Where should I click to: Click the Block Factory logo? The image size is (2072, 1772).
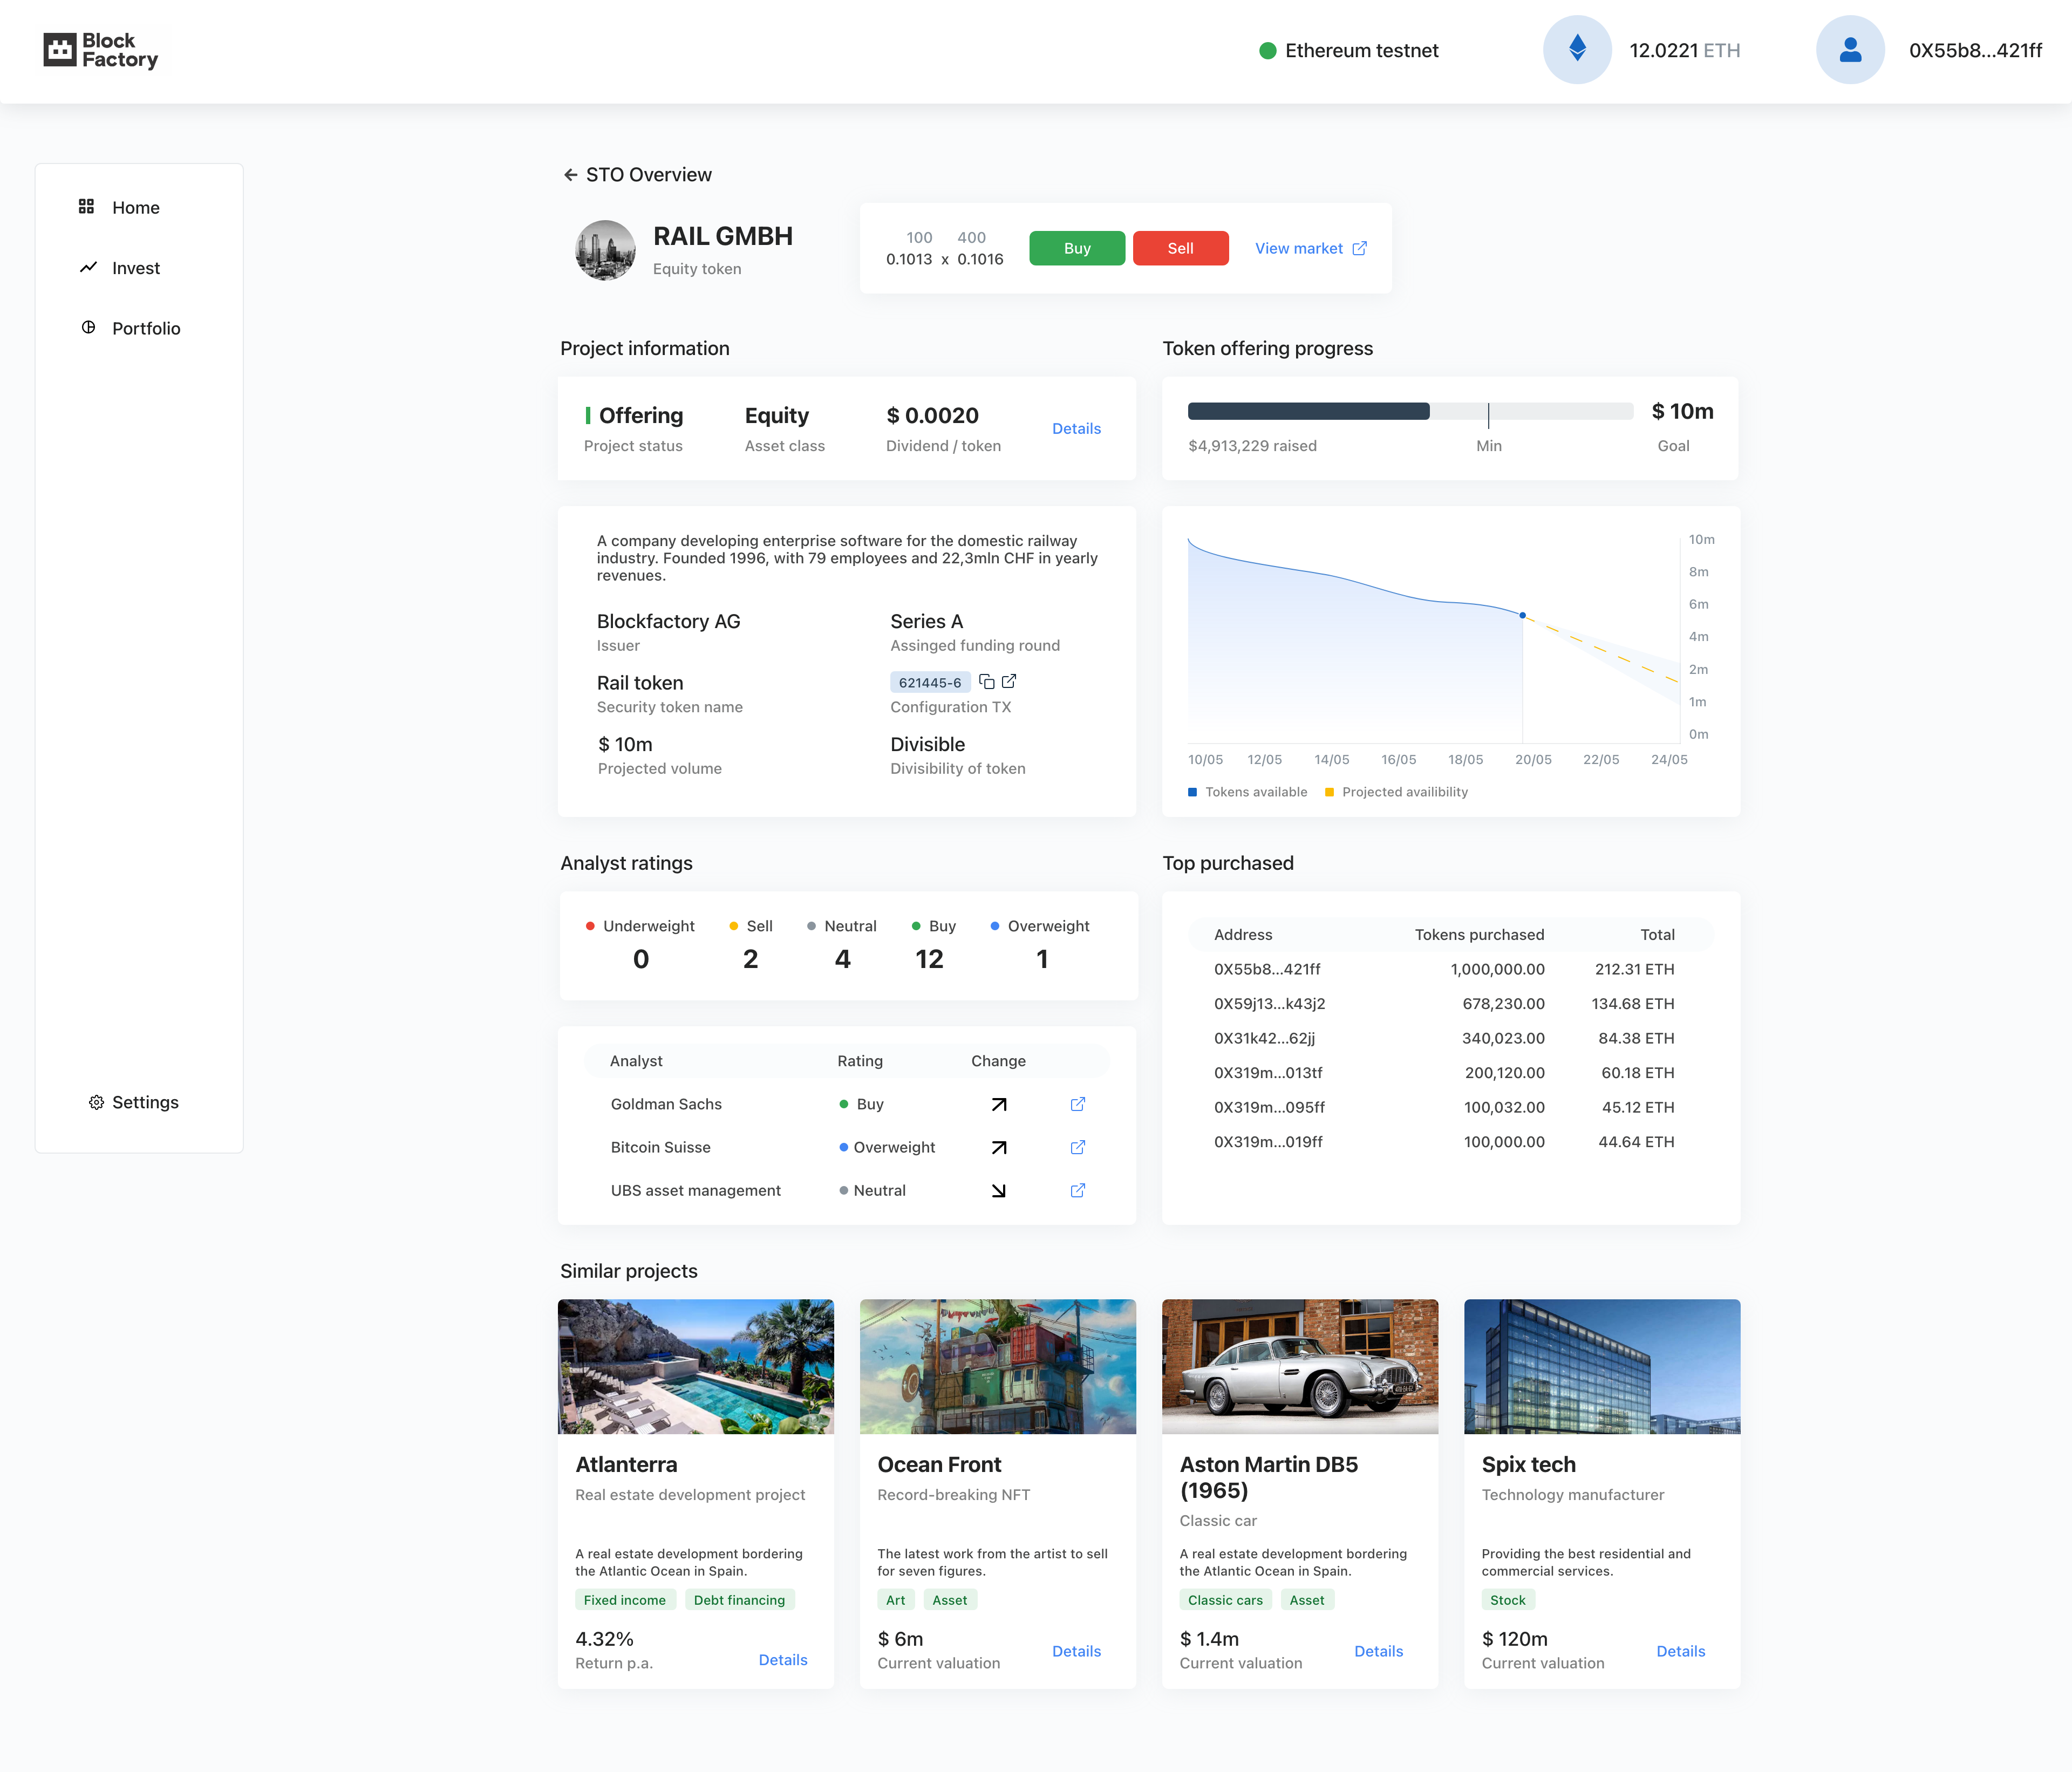(100, 50)
